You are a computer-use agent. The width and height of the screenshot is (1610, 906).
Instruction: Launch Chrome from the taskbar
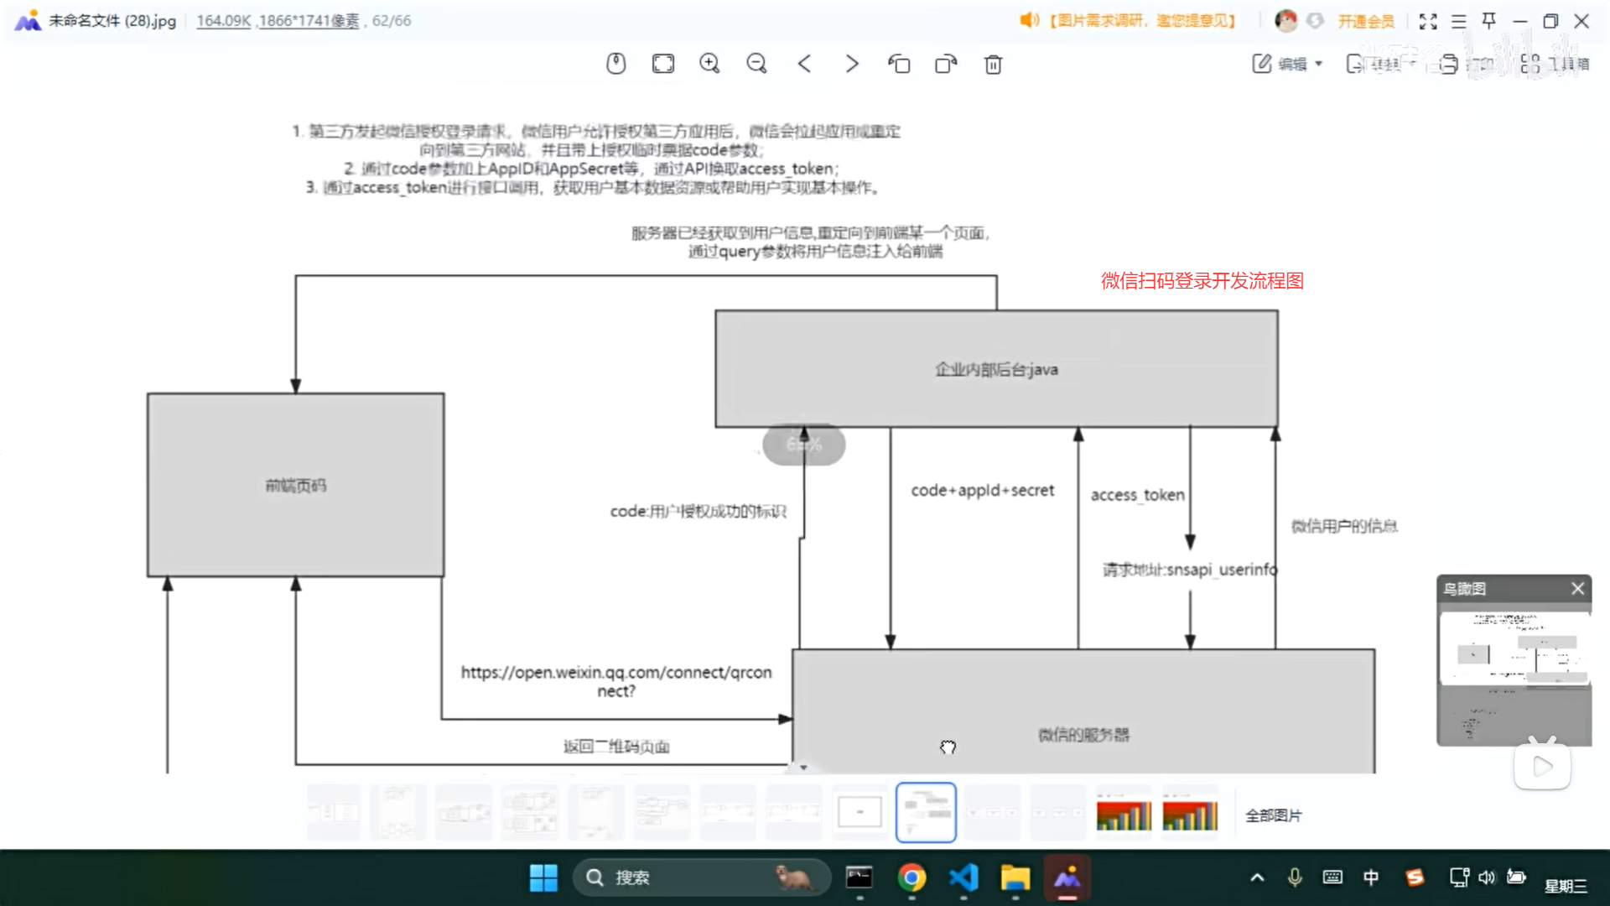913,877
